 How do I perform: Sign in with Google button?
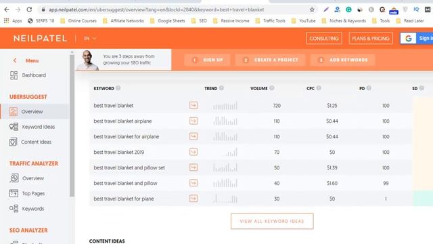click(417, 39)
